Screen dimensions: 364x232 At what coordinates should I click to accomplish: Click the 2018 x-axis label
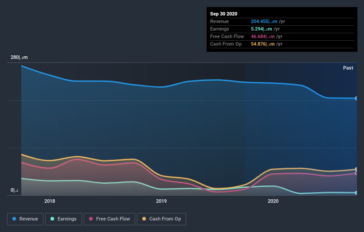click(50, 201)
